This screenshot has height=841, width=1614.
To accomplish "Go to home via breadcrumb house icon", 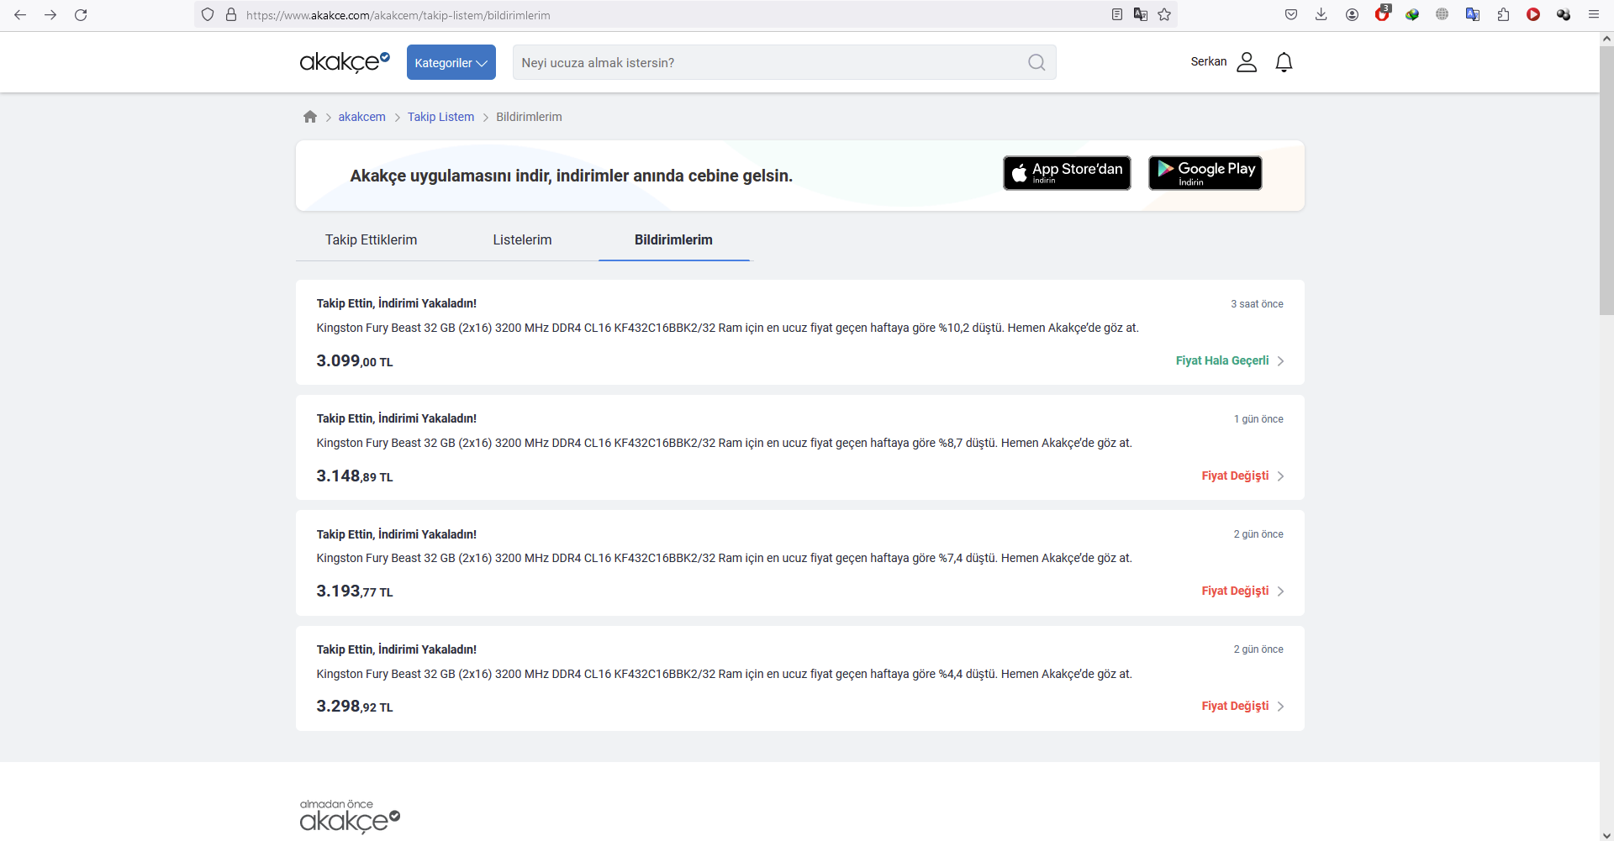I will click(310, 117).
